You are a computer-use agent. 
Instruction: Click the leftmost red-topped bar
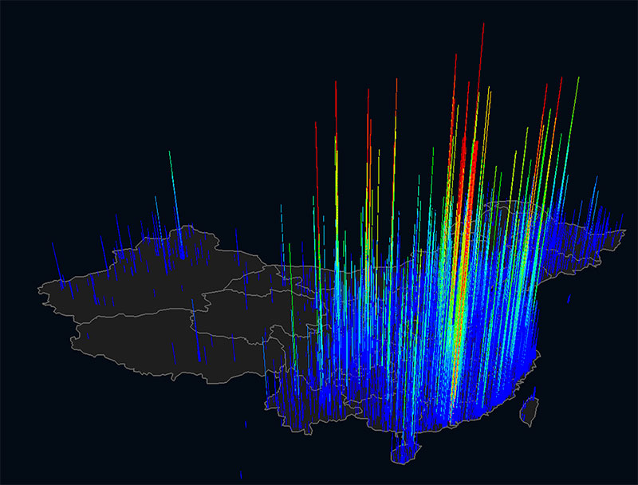(316, 124)
